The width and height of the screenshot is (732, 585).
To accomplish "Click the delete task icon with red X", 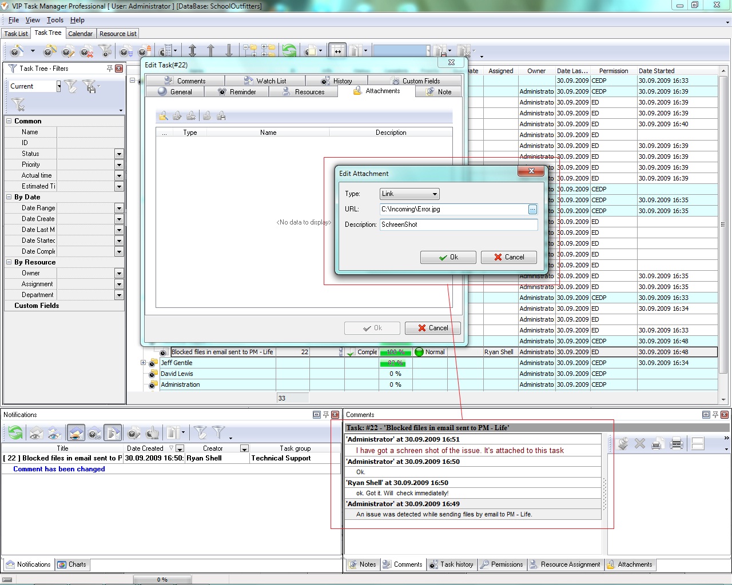I will pyautogui.click(x=86, y=51).
